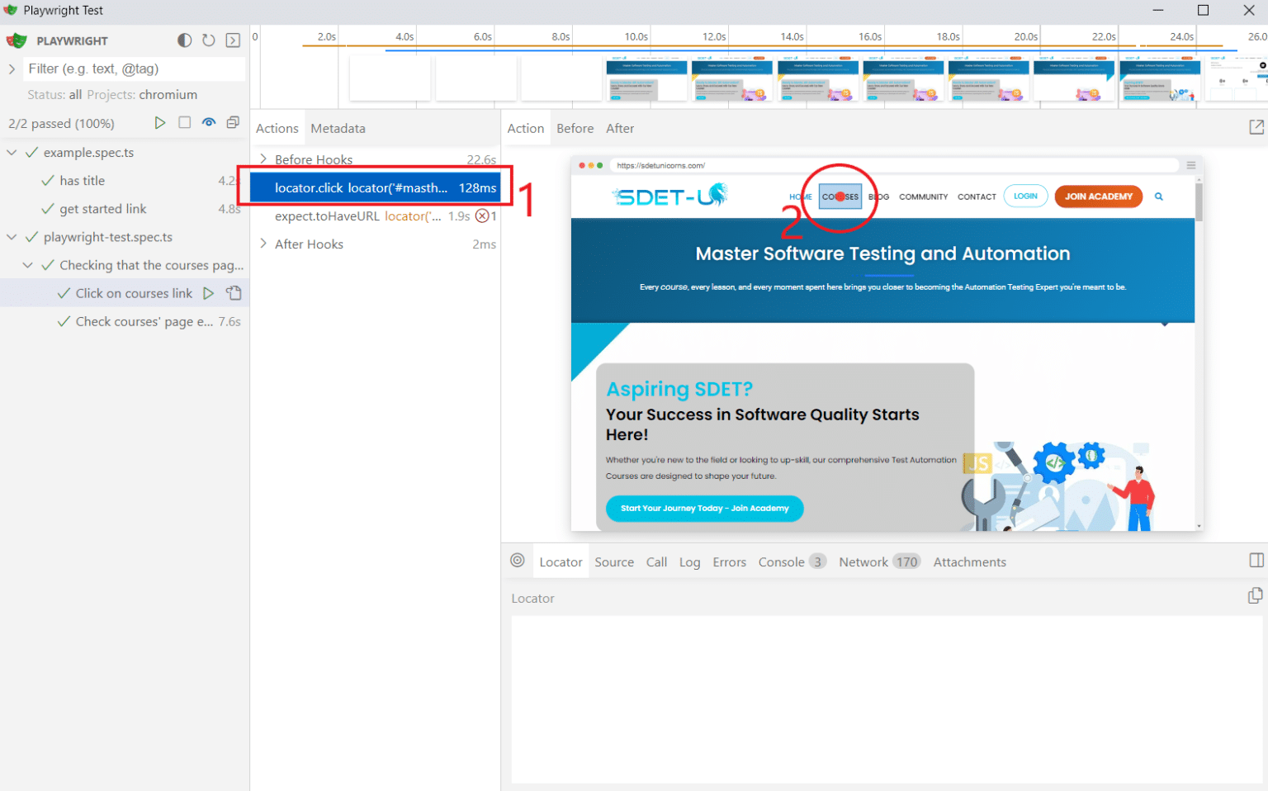Click the pick locator target icon
The image size is (1268, 791).
coord(518,561)
